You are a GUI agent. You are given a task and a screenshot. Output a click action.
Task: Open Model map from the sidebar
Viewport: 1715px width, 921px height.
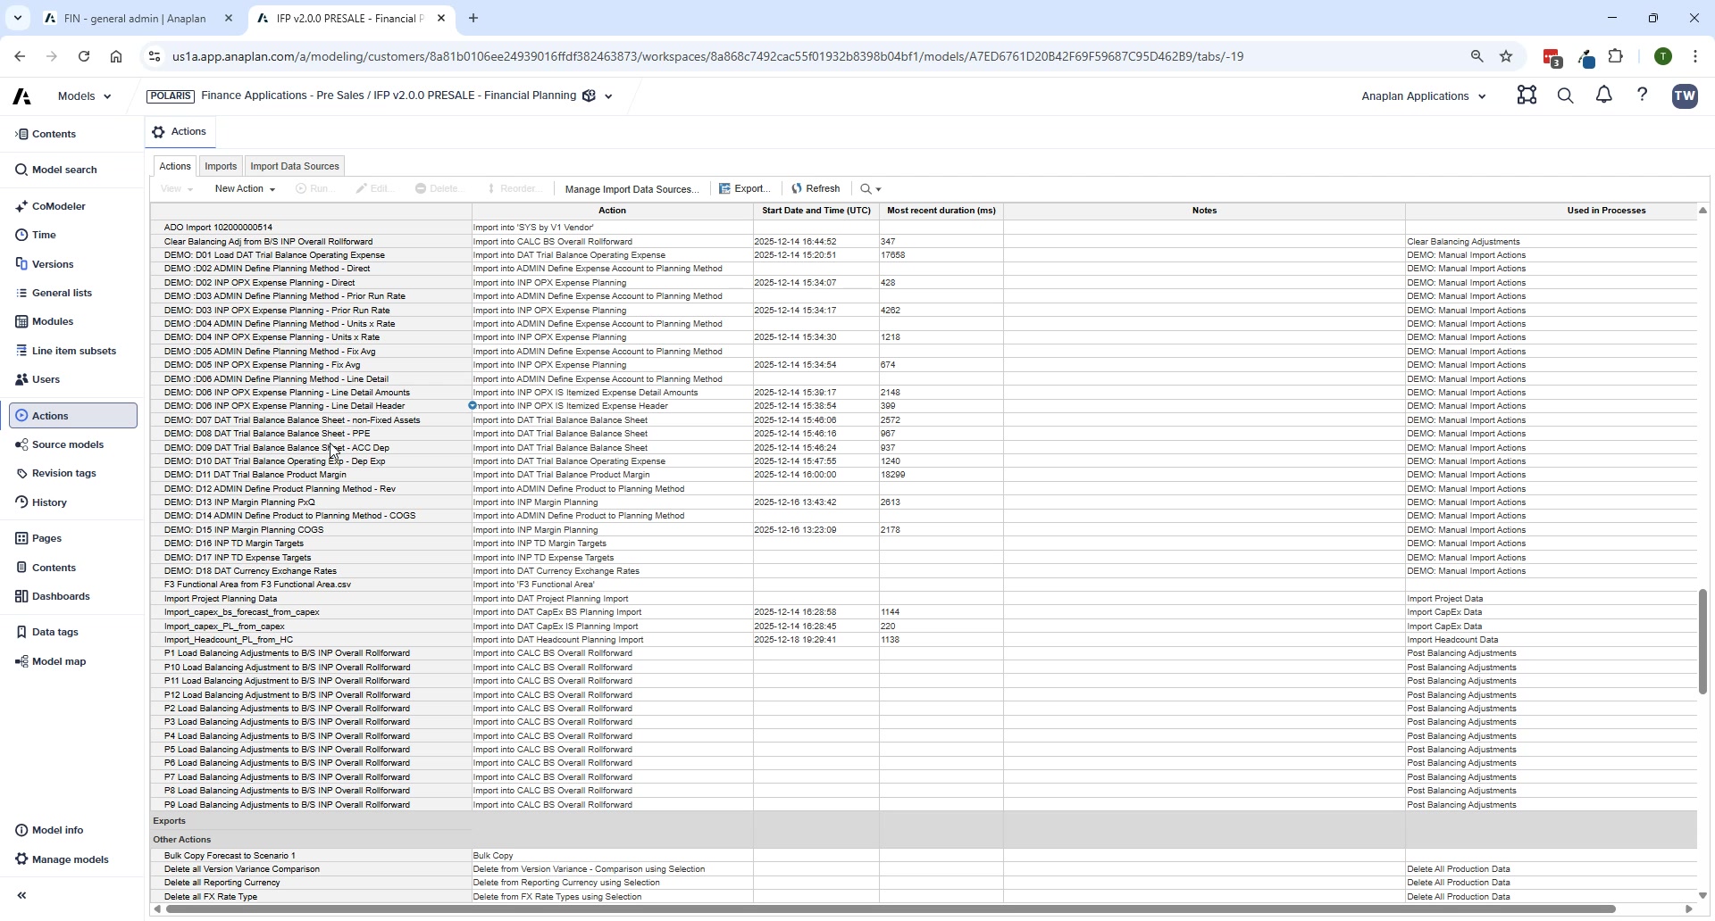click(x=59, y=660)
